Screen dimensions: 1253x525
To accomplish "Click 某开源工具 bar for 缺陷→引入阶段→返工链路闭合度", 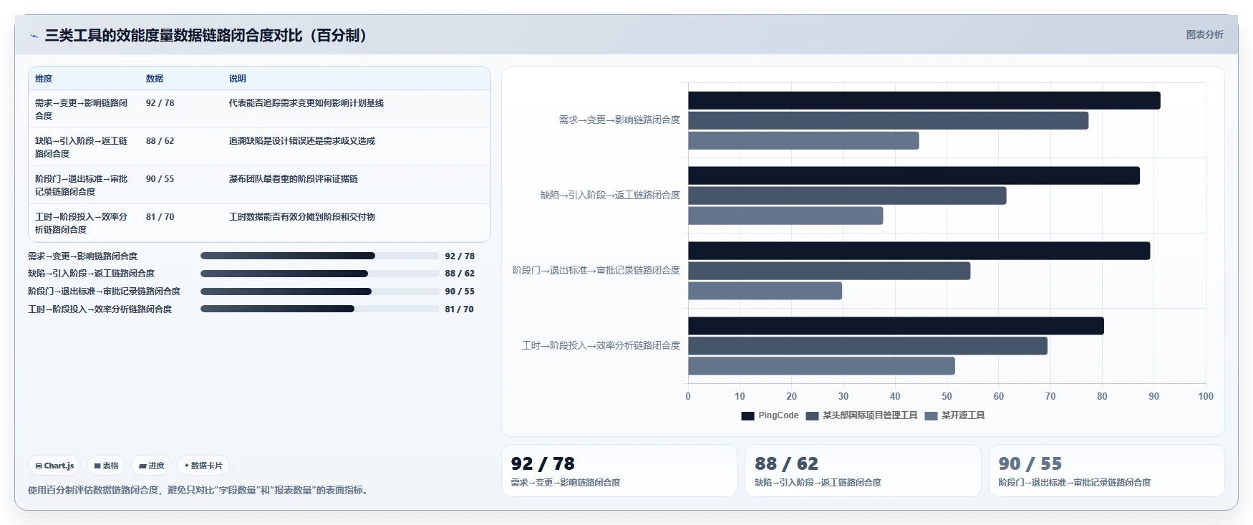I will 786,216.
